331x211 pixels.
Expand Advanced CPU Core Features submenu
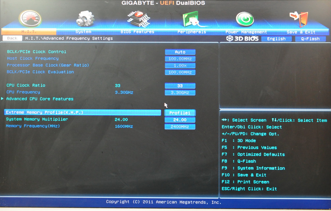click(x=40, y=99)
